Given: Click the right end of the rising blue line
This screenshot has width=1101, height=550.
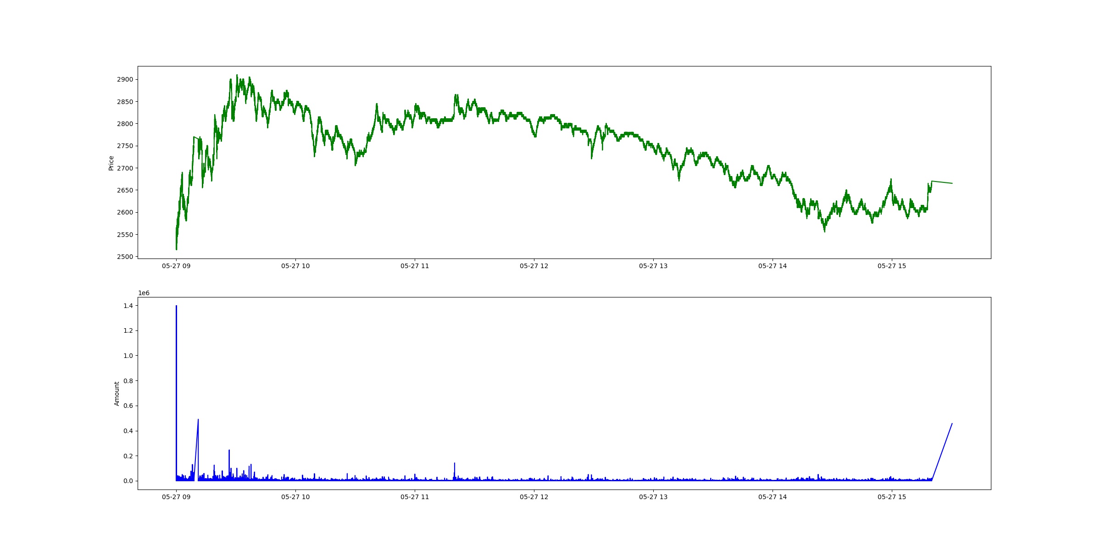Looking at the screenshot, I should [x=952, y=423].
